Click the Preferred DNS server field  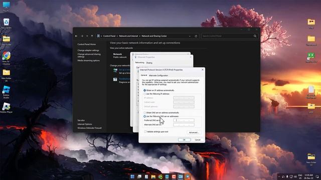click(184, 120)
